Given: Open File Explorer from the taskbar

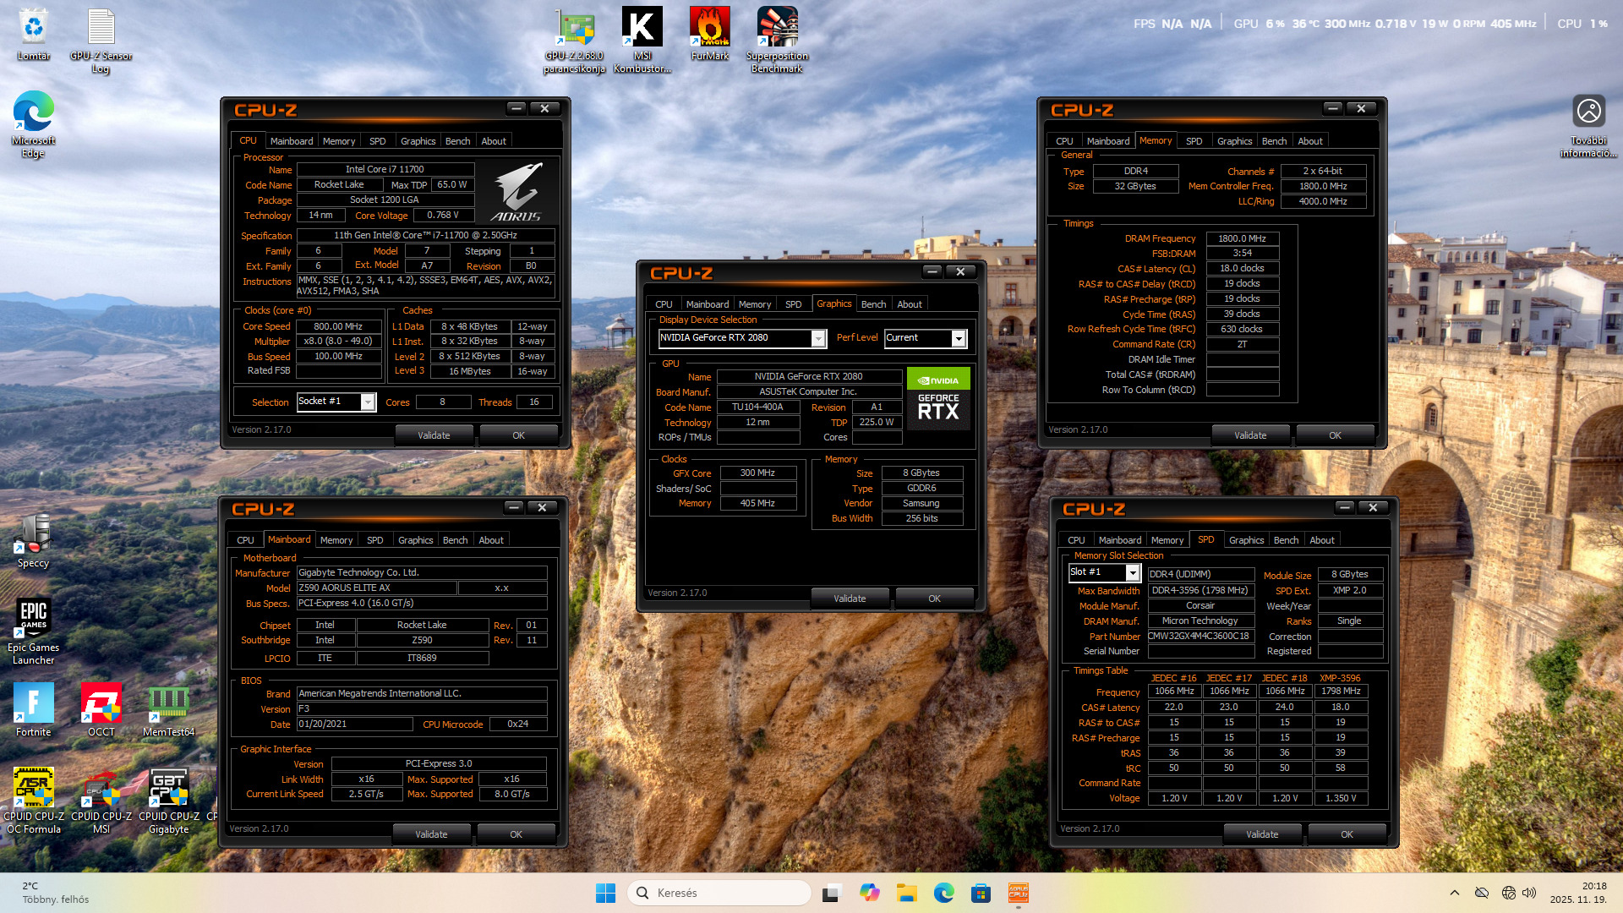Looking at the screenshot, I should click(x=907, y=893).
